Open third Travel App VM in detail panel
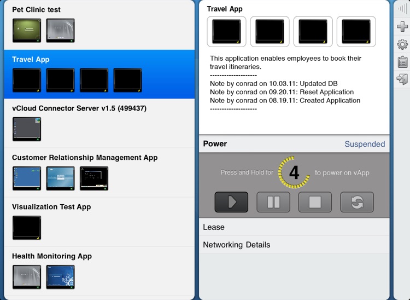 (313, 31)
